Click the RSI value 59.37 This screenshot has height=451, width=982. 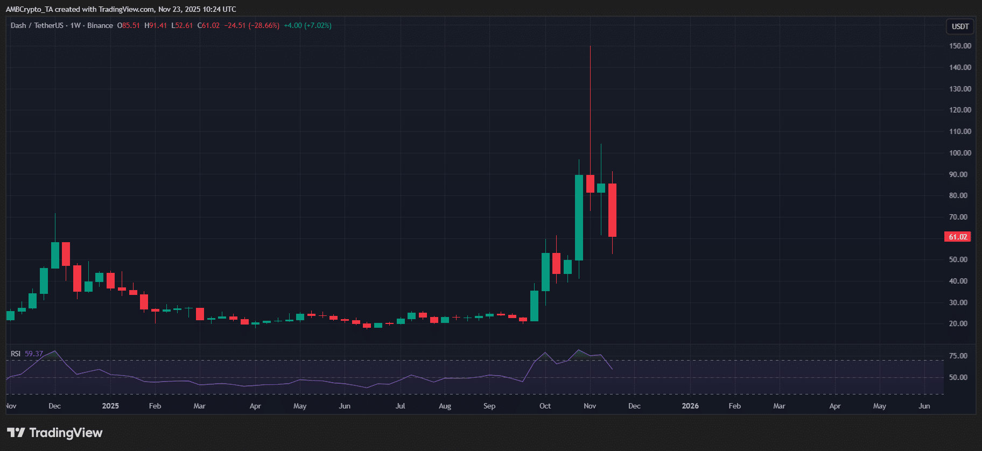point(34,354)
